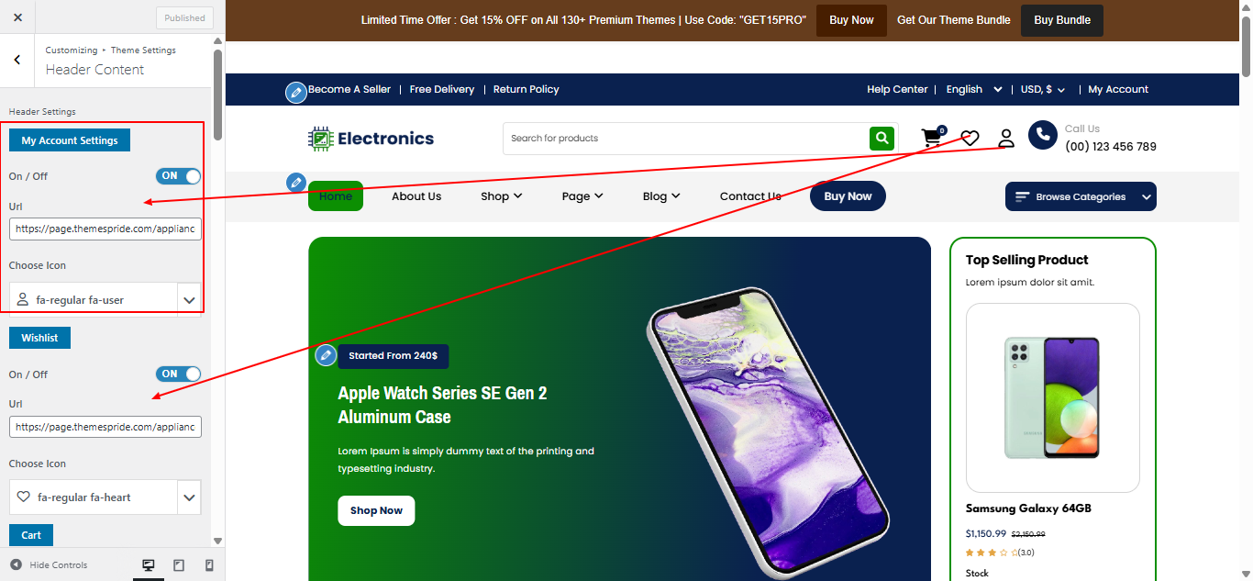Open the fa-user icon chooser dropdown
The width and height of the screenshot is (1253, 581).
(105, 299)
